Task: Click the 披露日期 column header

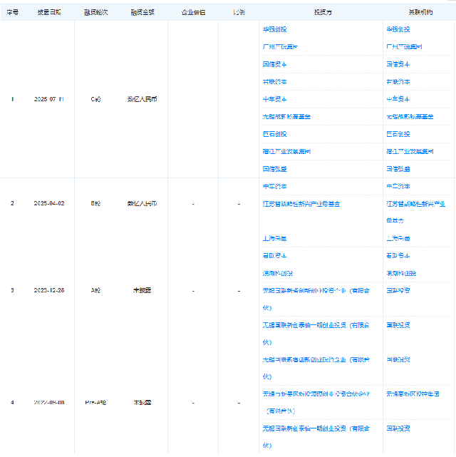Action: (49, 12)
